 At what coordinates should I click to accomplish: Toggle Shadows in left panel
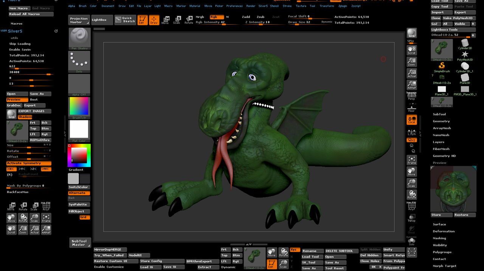point(25,117)
